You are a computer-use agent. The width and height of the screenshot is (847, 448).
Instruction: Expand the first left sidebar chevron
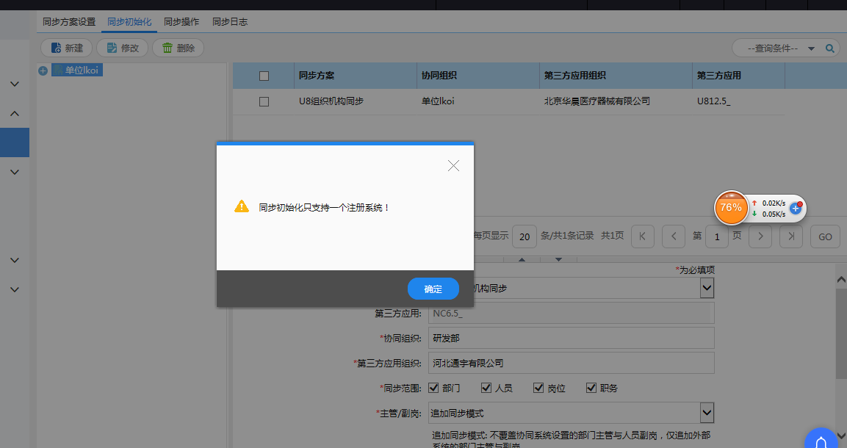(15, 84)
